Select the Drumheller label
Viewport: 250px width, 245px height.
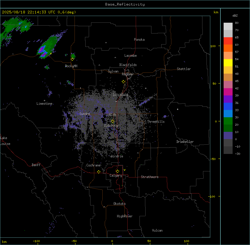[x=185, y=142]
